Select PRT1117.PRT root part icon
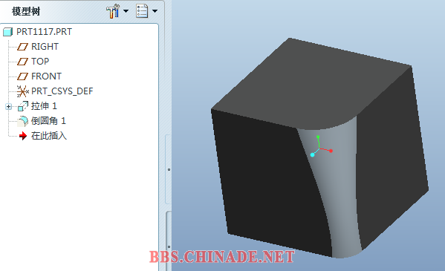This screenshot has width=445, height=271. point(7,32)
